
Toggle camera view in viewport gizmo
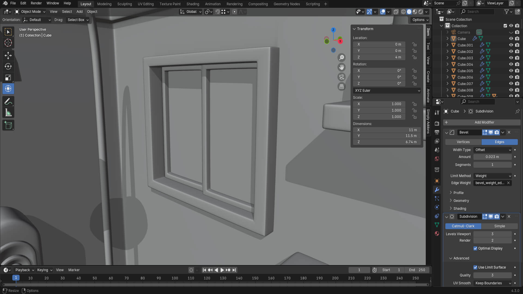point(341,77)
